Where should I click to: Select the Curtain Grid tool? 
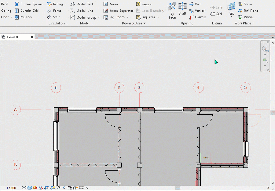[x=27, y=11]
